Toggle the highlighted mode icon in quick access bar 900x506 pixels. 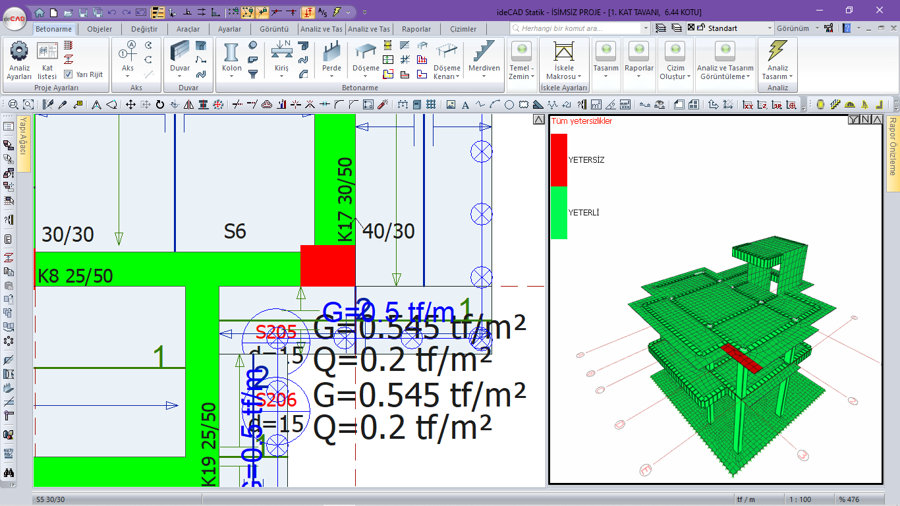(158, 13)
